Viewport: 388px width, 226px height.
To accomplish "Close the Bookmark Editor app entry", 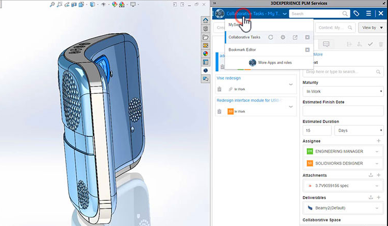I will (307, 50).
